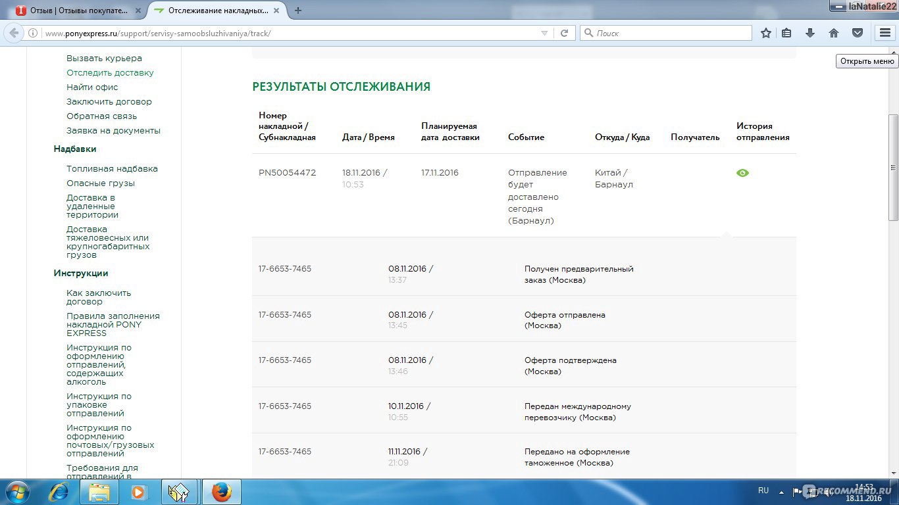The image size is (899, 505).
Task: Open Обратная связь link
Action: (x=101, y=116)
